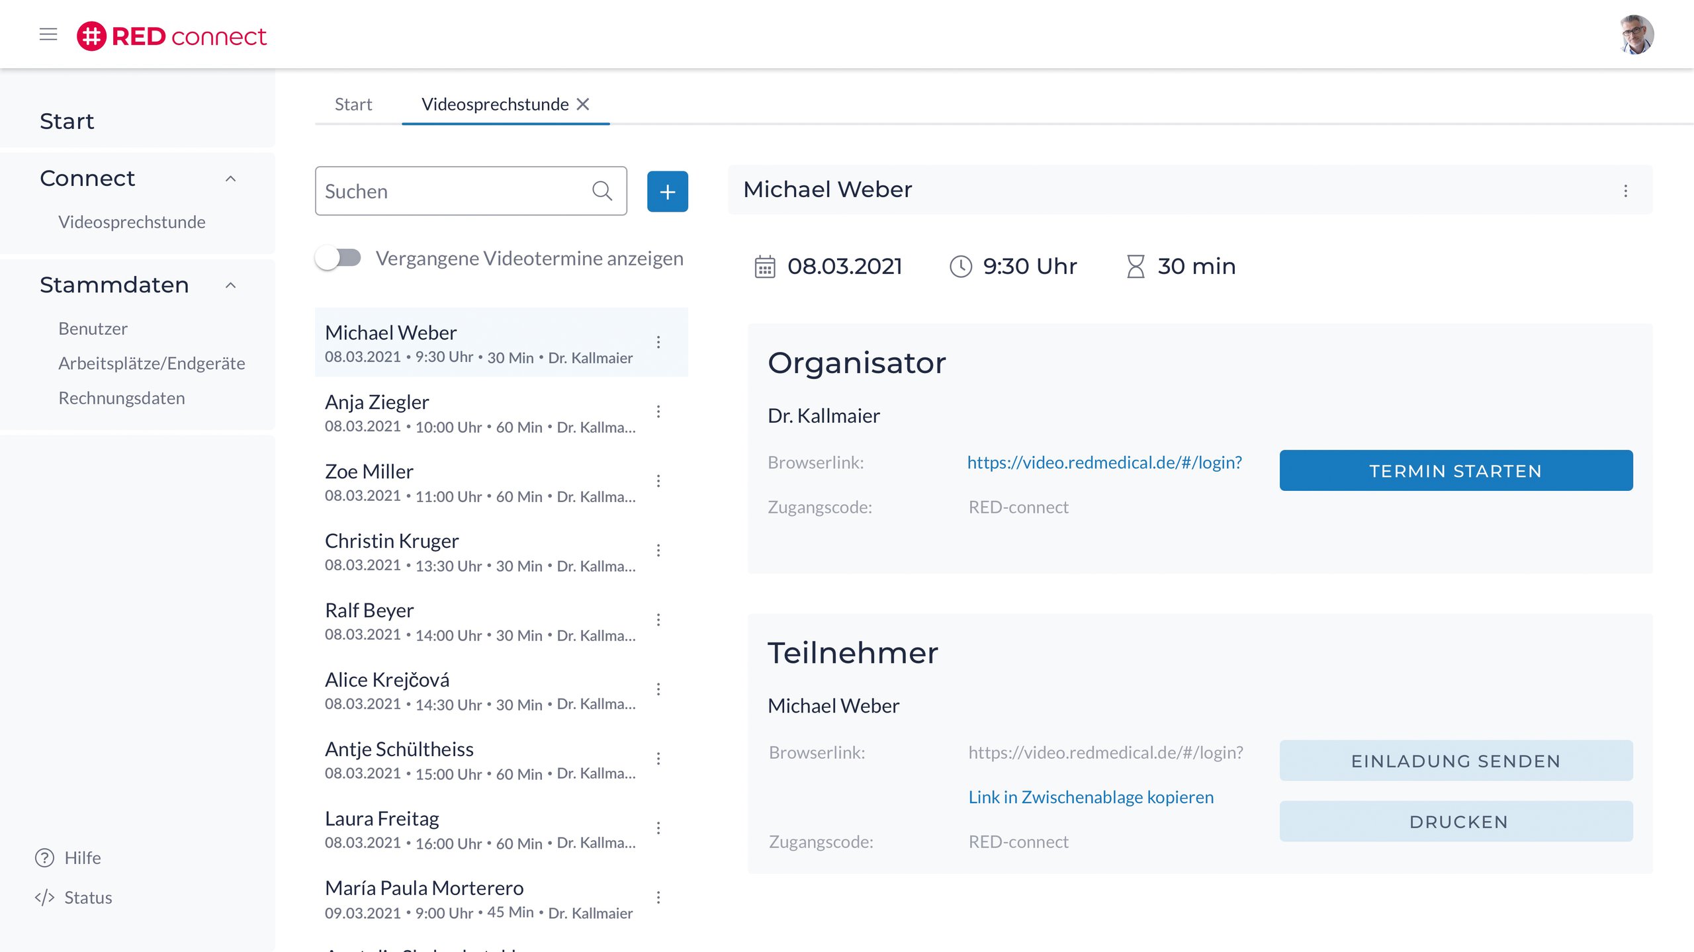Toggle Vergangene Videotermine anzeigen switch

pos(338,258)
